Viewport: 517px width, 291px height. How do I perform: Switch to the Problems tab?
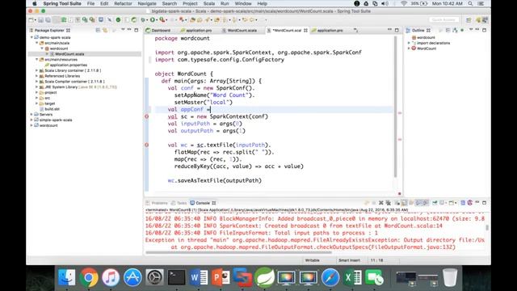(x=157, y=203)
